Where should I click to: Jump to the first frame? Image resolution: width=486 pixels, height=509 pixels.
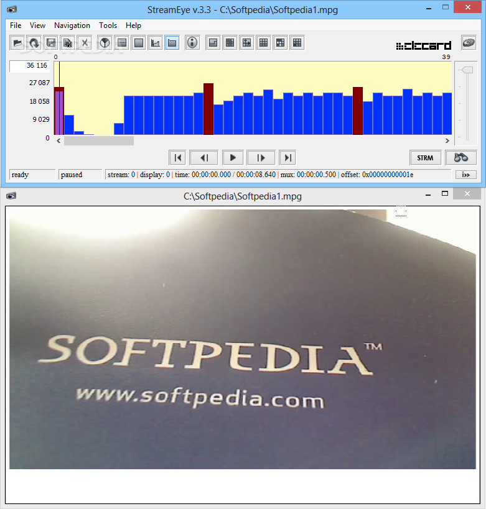[177, 158]
